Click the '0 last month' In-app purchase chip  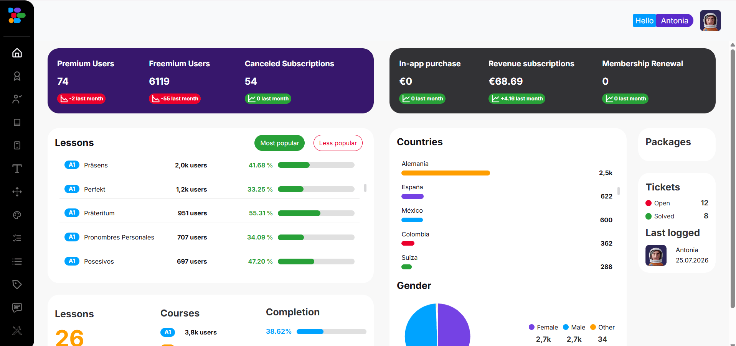[x=422, y=98]
